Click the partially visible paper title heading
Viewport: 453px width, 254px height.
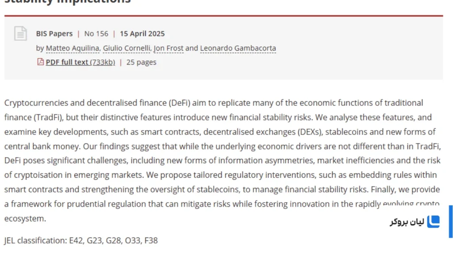pyautogui.click(x=68, y=2)
